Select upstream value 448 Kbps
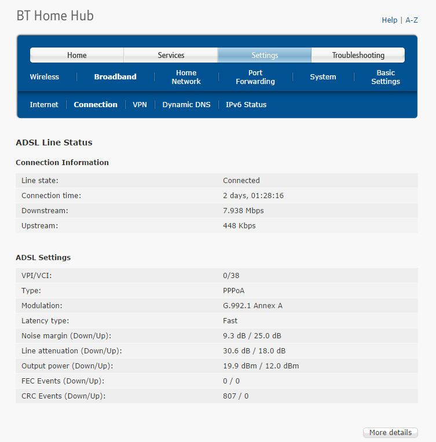This screenshot has height=442, width=436. [x=239, y=226]
